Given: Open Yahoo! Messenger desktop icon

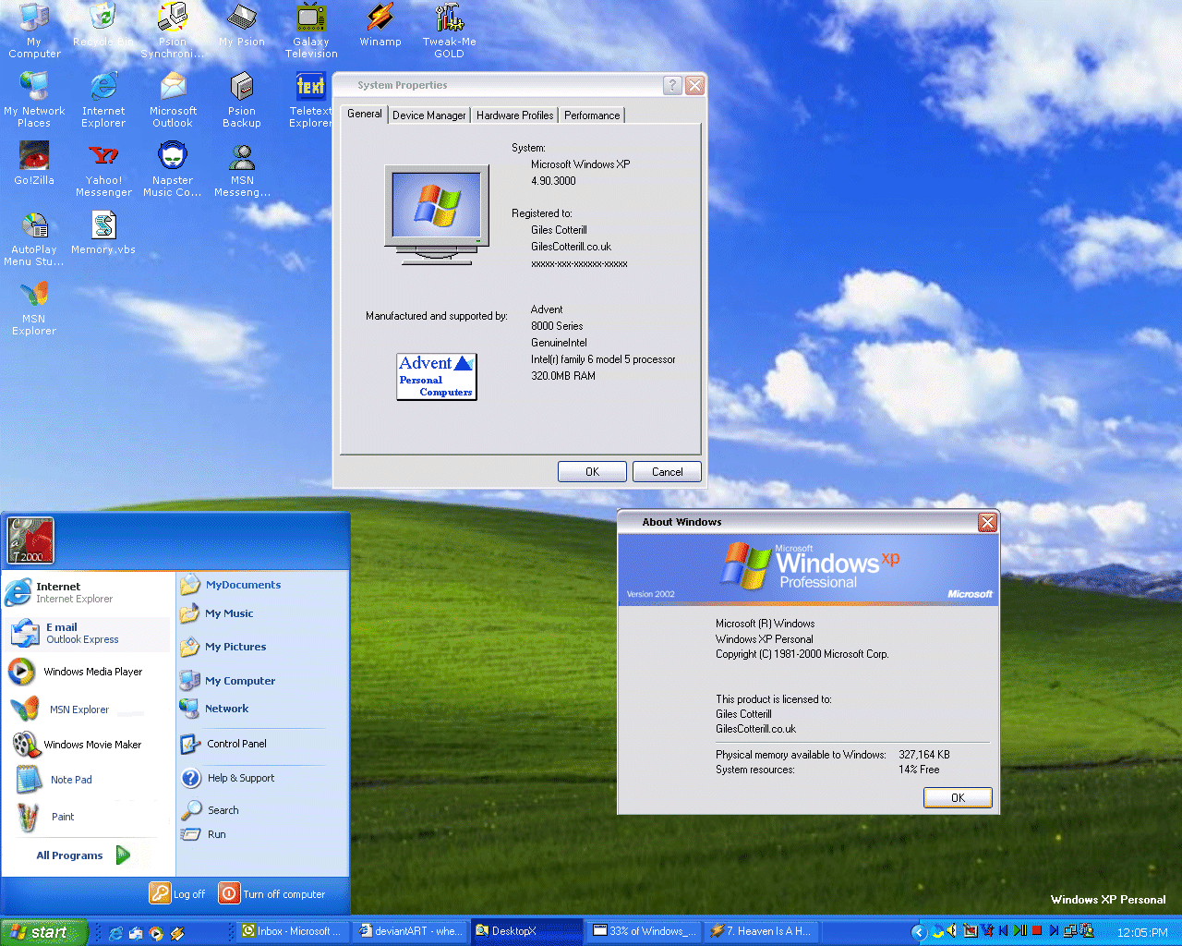Looking at the screenshot, I should tap(103, 155).
